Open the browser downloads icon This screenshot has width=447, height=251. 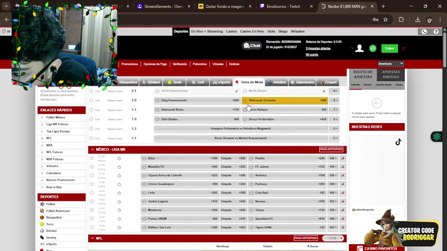[418, 20]
